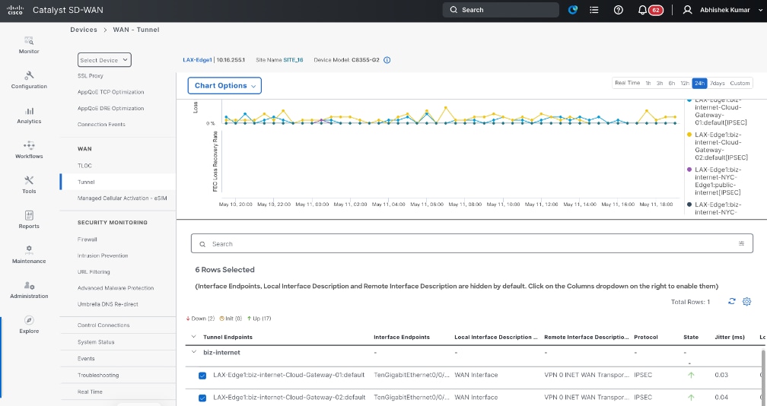
Task: Open notifications bell with 62 badge
Action: 650,10
